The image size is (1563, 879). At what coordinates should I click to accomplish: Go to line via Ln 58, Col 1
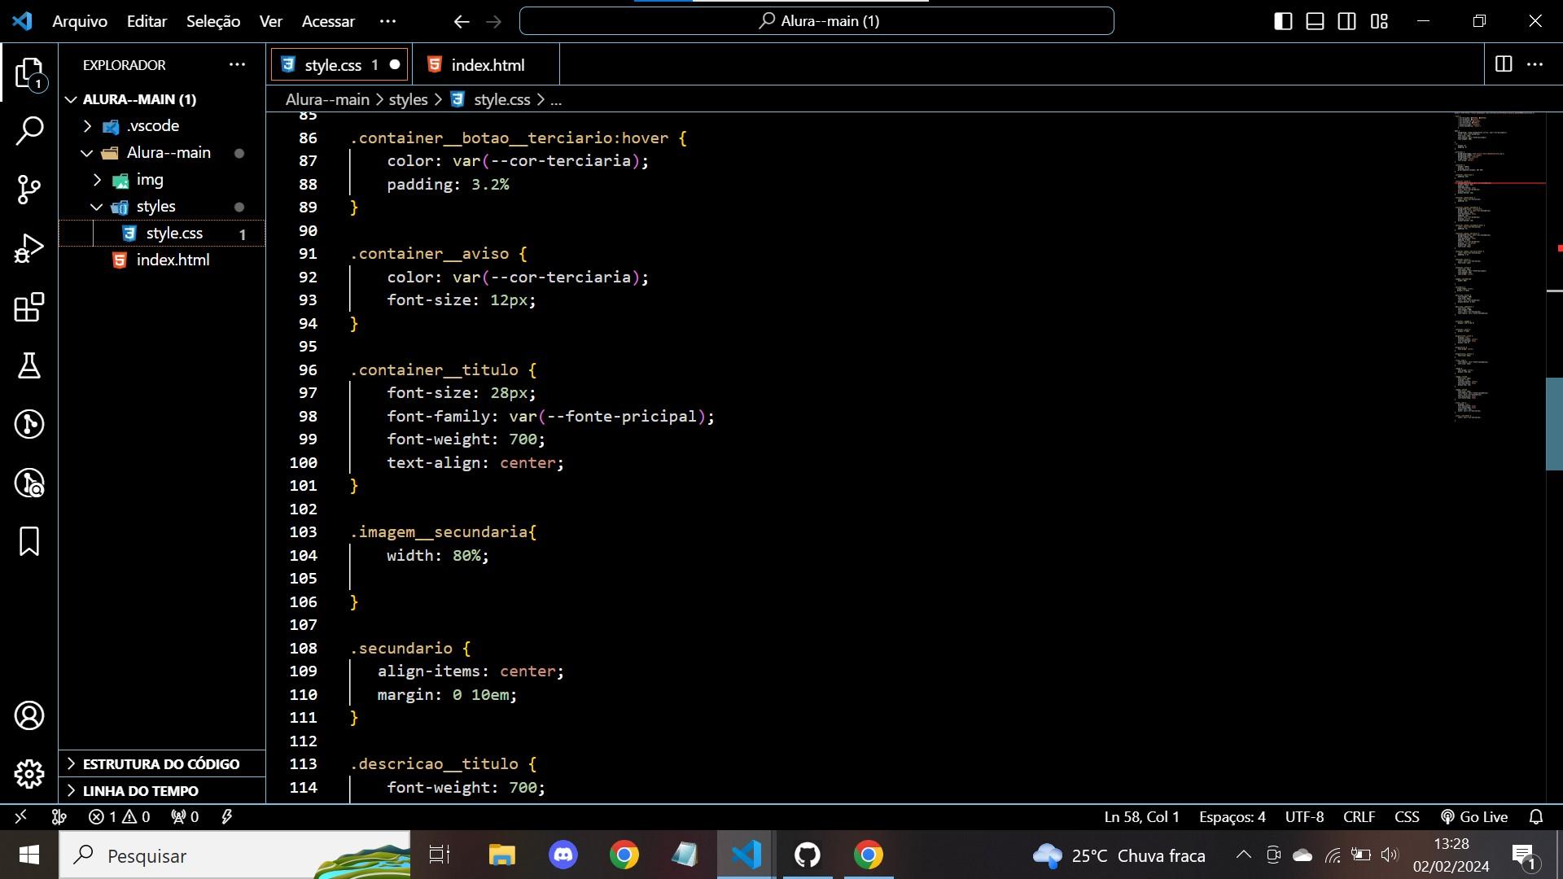coord(1141,816)
